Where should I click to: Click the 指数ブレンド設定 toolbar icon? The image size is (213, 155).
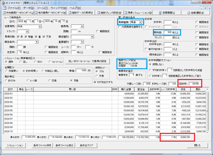tap(98, 13)
